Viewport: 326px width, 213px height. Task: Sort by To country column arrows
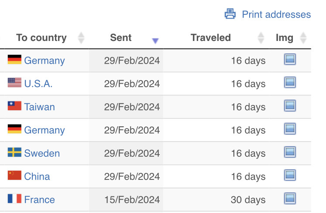click(81, 38)
